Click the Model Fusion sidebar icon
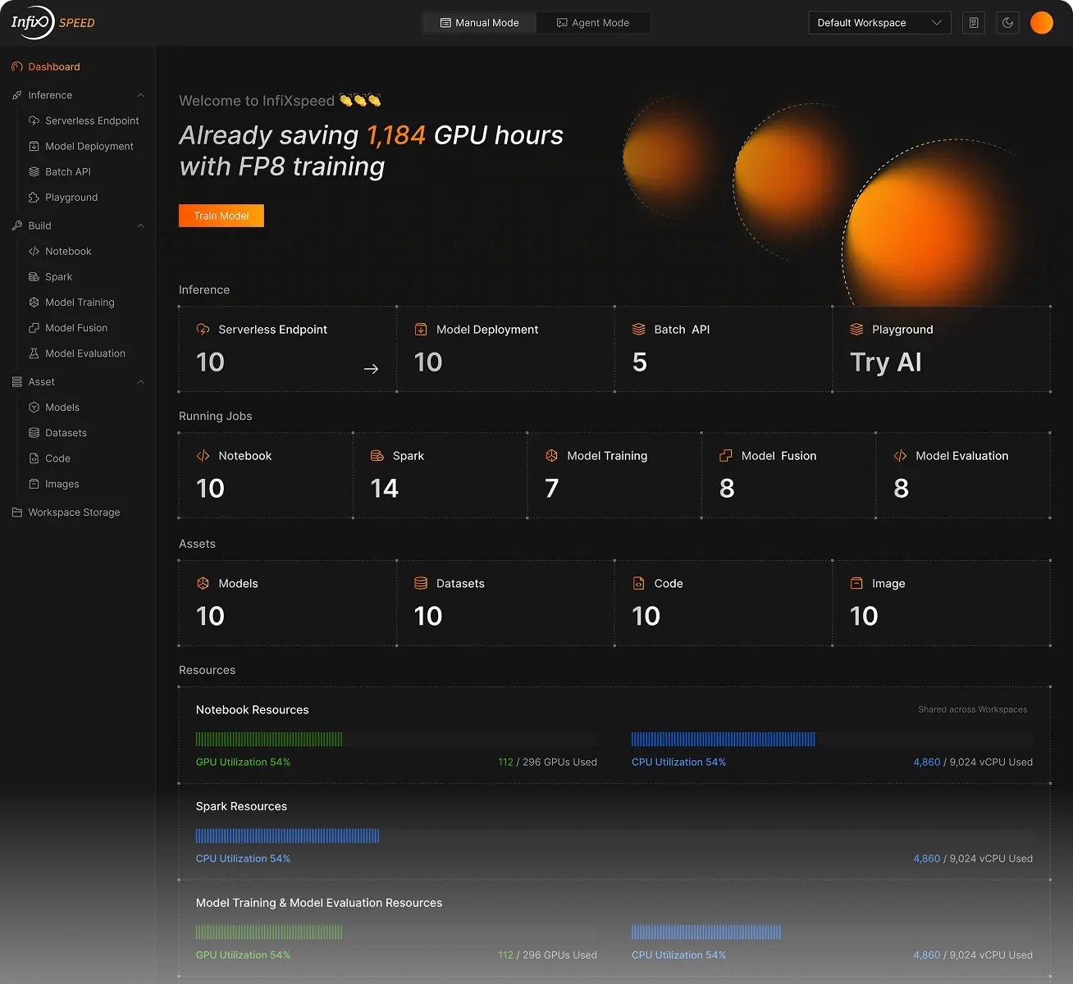The image size is (1073, 984). 34,328
